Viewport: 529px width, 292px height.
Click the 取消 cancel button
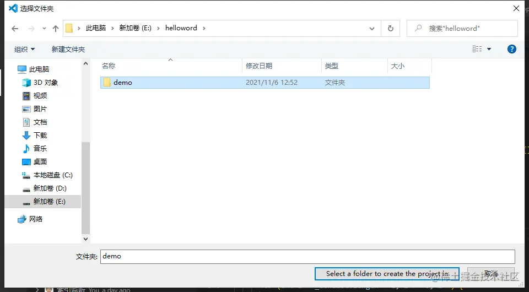(491, 274)
